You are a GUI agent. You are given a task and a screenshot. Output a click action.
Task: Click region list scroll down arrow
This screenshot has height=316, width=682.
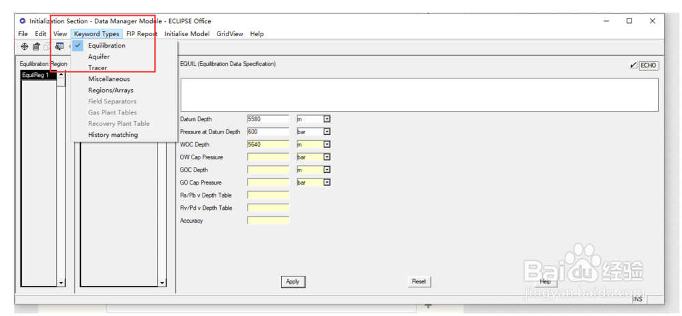[x=61, y=283]
